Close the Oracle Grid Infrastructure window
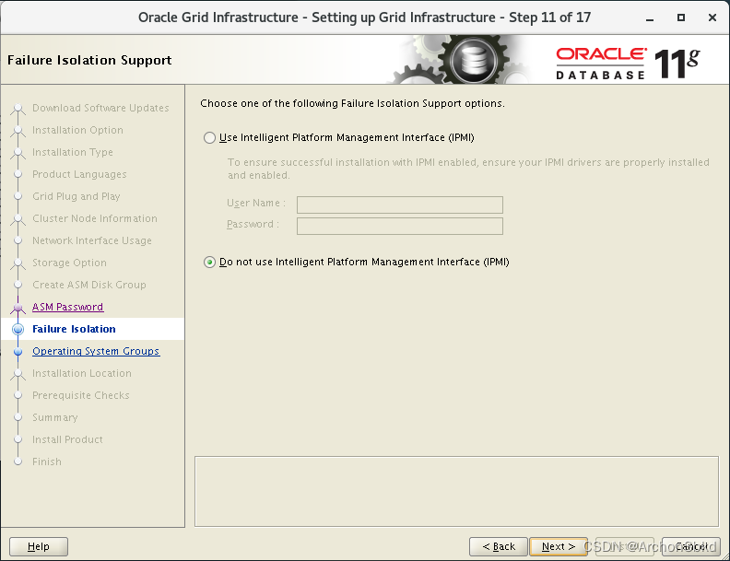Screen dimensions: 730x561 (712, 18)
